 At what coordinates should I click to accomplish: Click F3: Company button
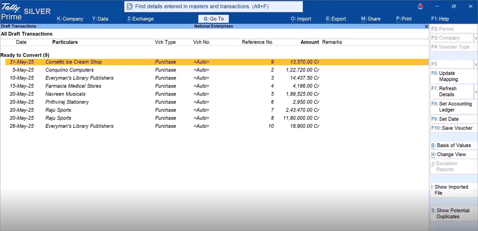pyautogui.click(x=452, y=38)
